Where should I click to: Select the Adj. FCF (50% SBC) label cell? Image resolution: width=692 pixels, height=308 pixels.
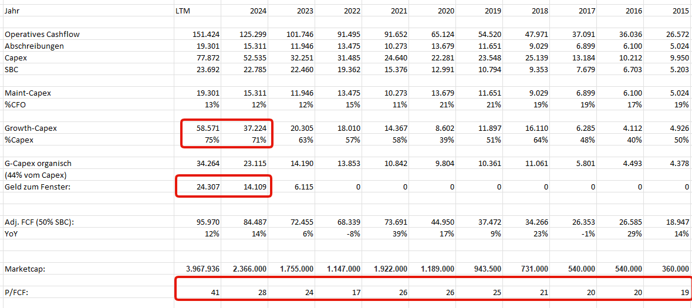pyautogui.click(x=38, y=222)
